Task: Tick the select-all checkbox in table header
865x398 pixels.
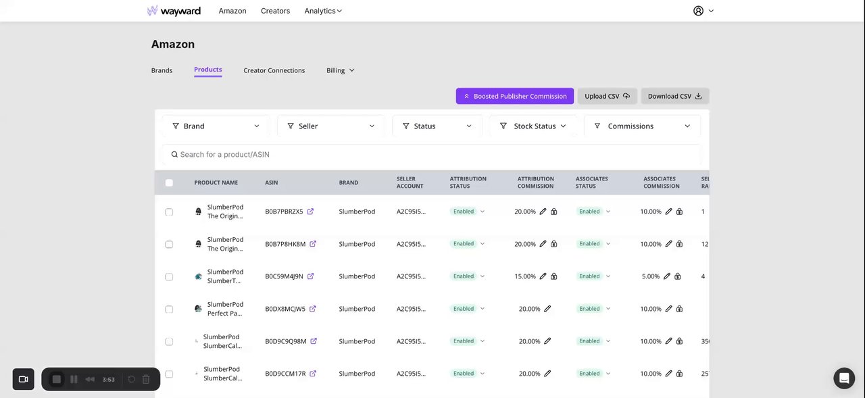Action: pyautogui.click(x=169, y=182)
